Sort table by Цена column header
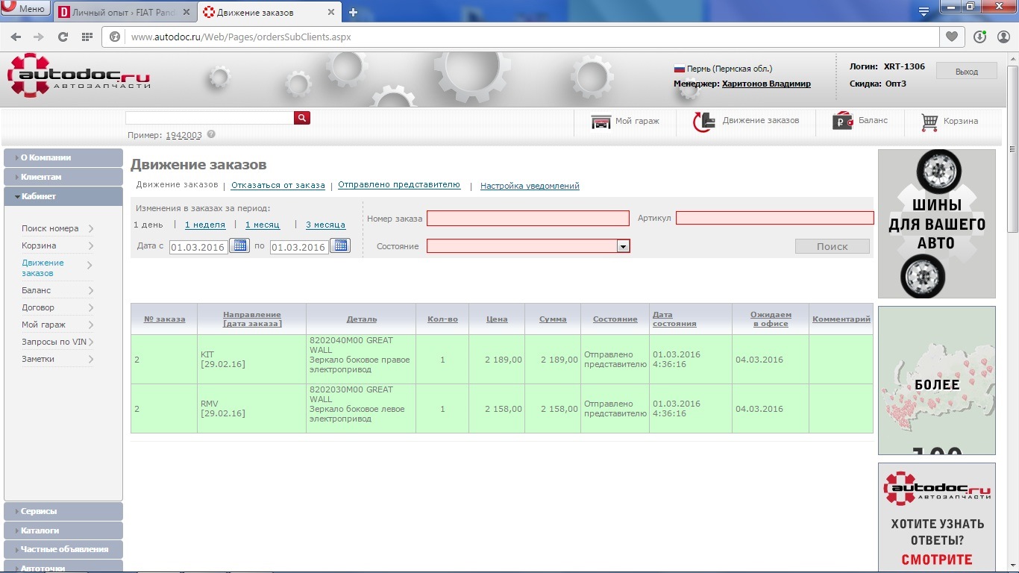Viewport: 1019px width, 573px height. (x=497, y=319)
